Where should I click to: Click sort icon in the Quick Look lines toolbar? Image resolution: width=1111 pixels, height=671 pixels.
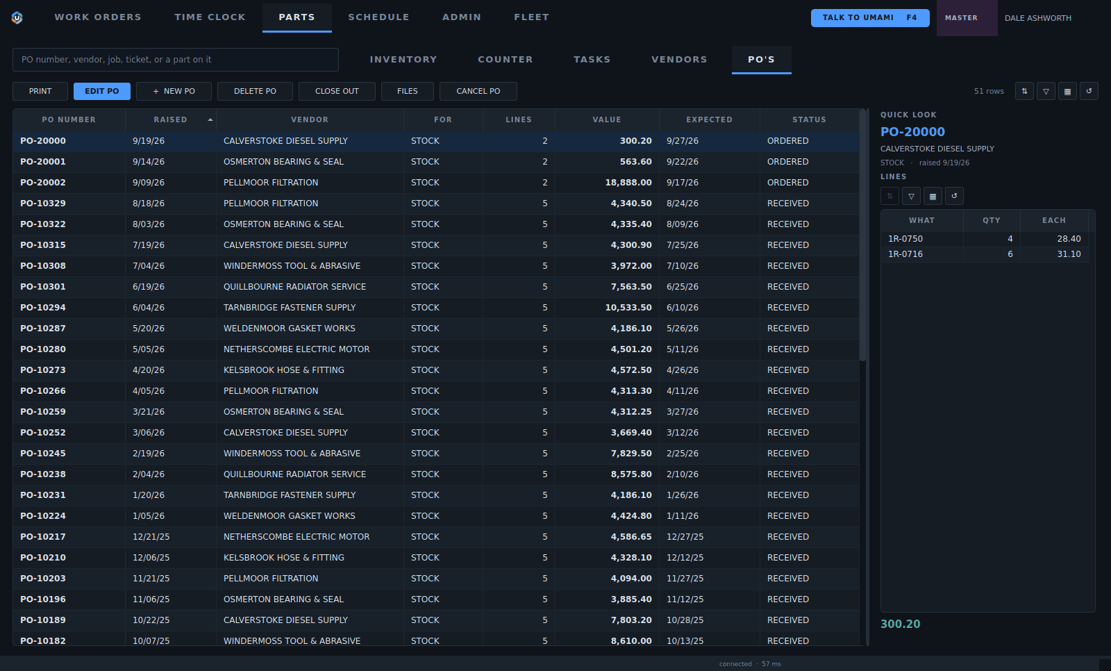tap(889, 196)
